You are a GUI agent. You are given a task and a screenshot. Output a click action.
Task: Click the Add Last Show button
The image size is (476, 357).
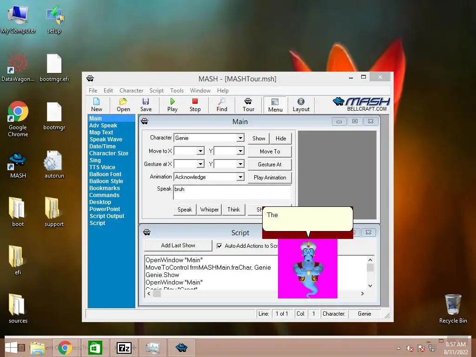click(178, 245)
